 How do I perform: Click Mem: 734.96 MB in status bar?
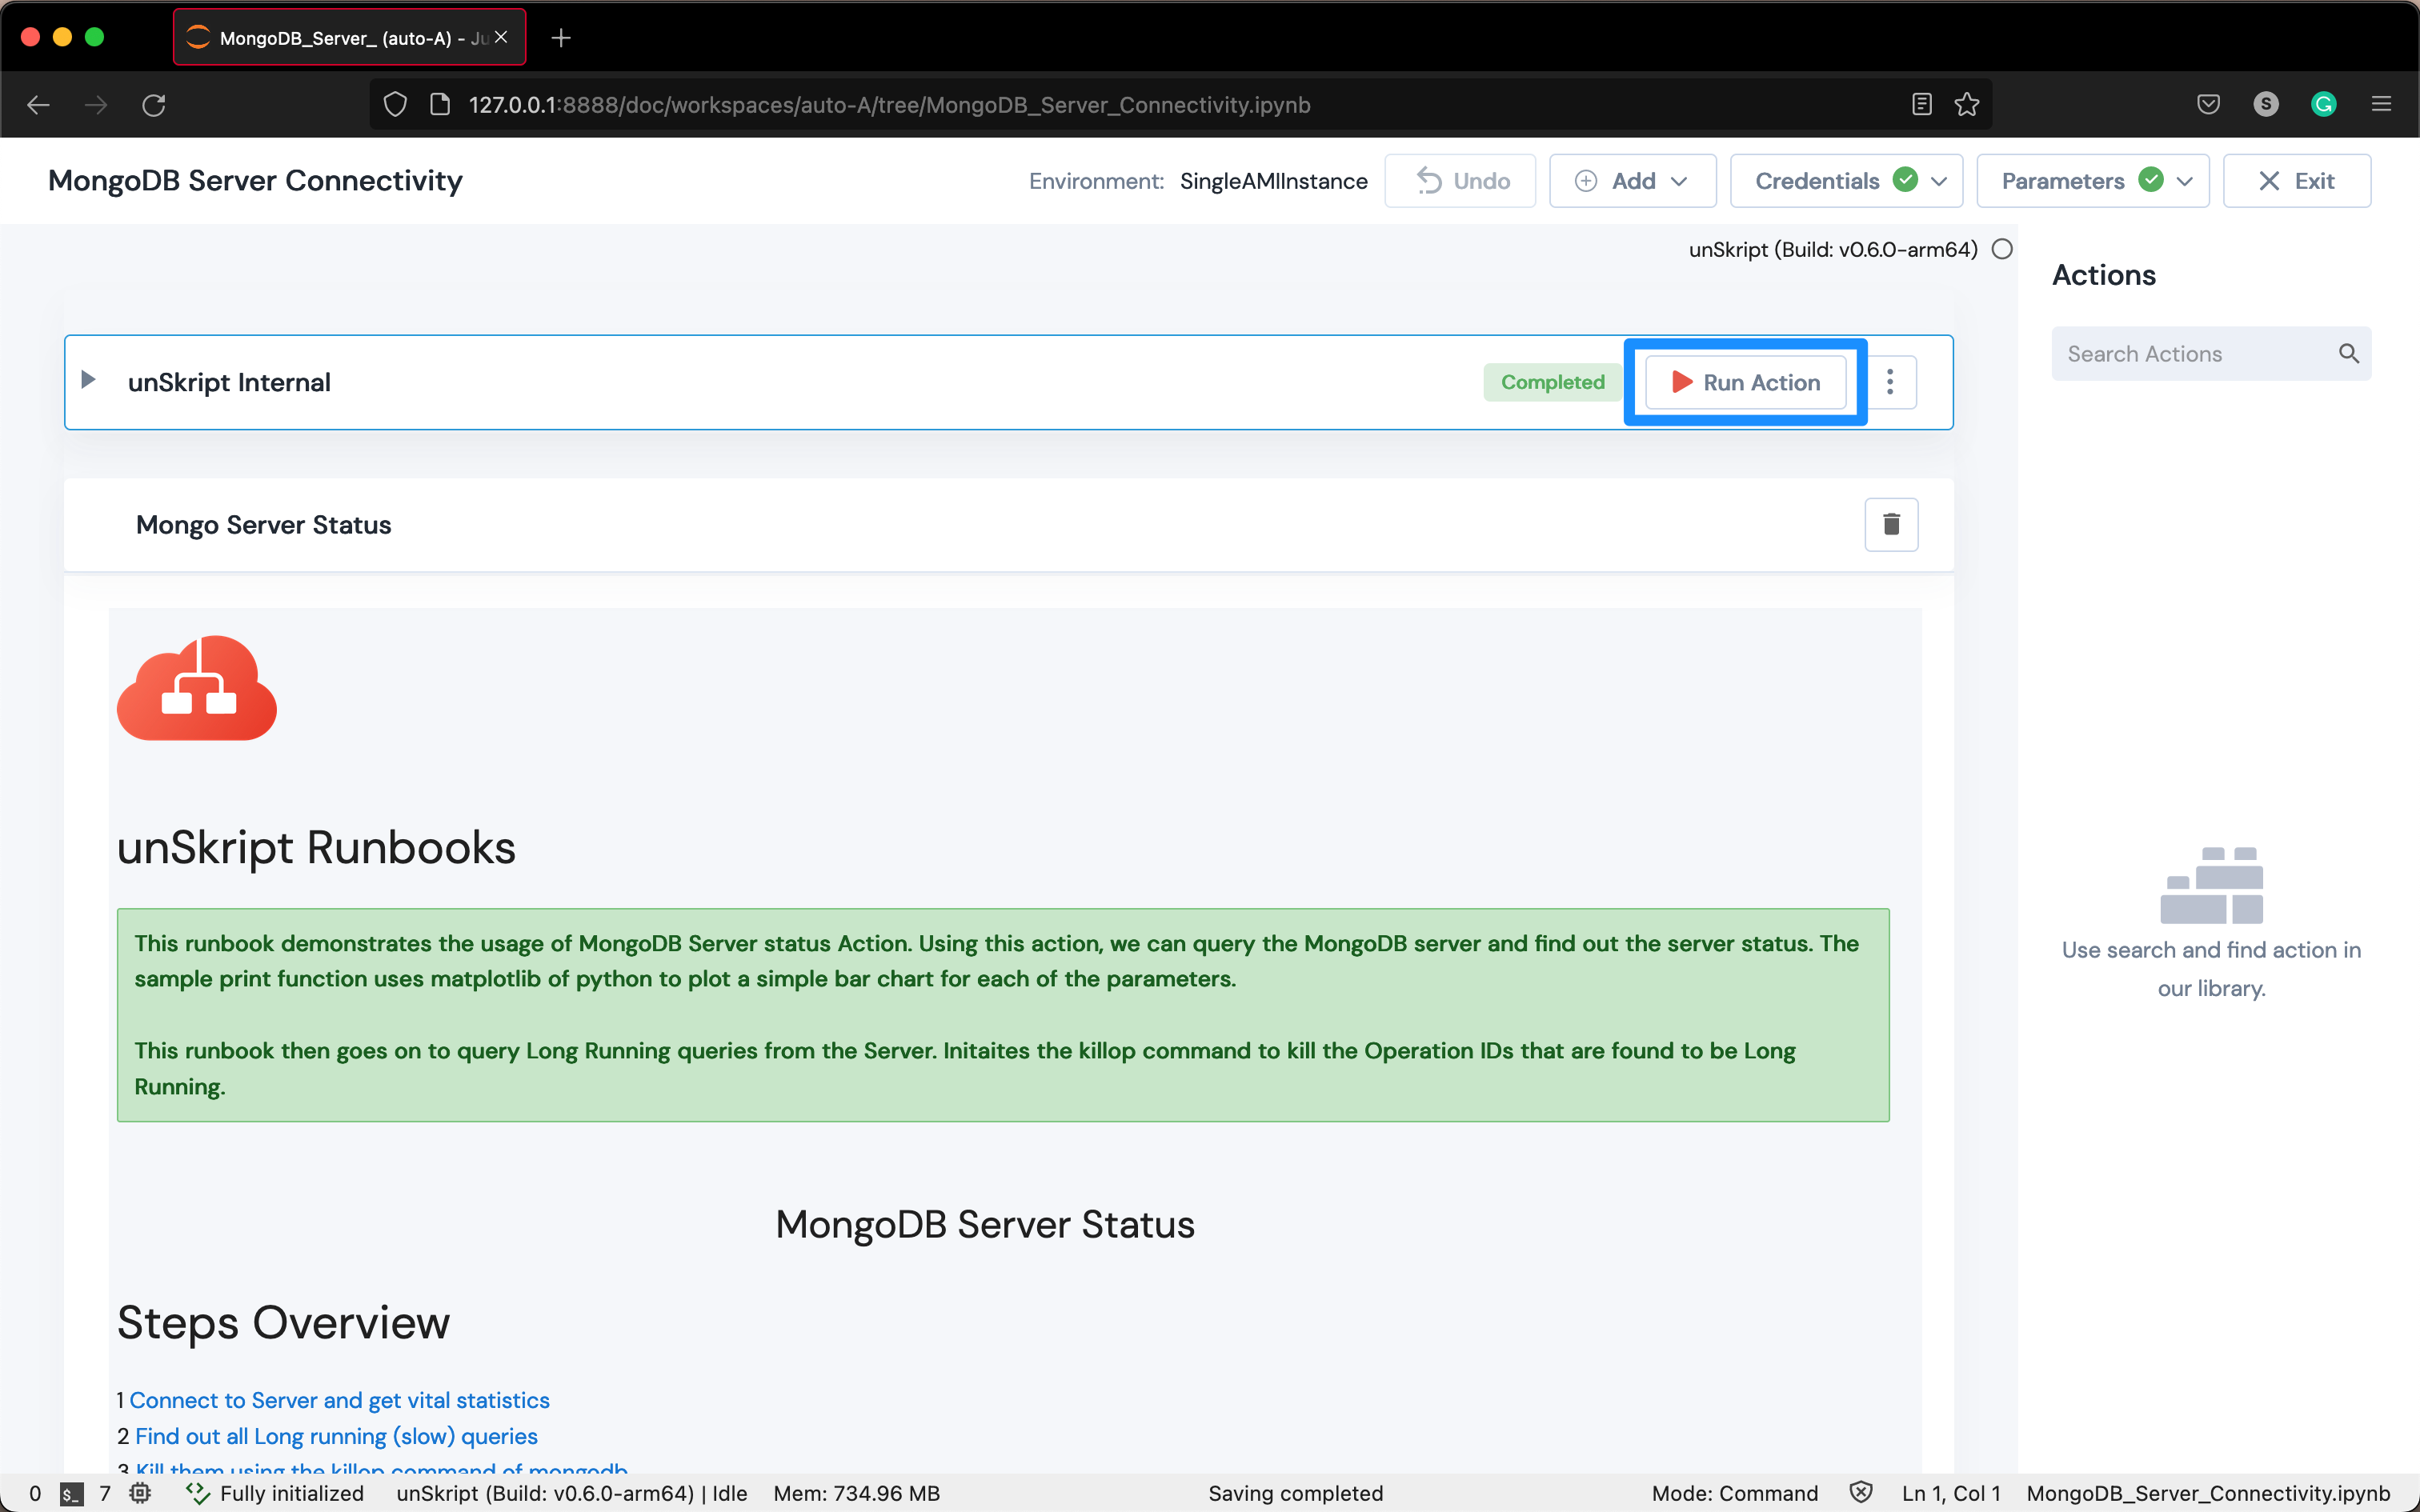[x=856, y=1493]
